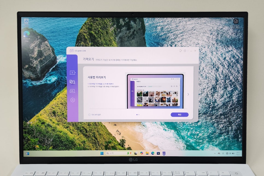This screenshot has height=176, width=264.
Task: Click the add mobile device icon in title bar
Action: (x=180, y=51)
